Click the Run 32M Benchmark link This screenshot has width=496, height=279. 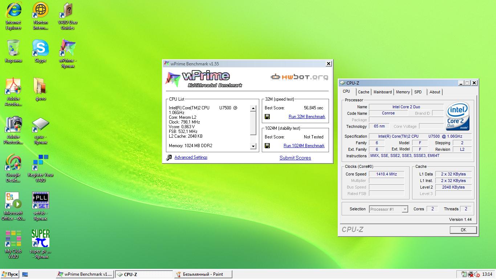tap(307, 117)
